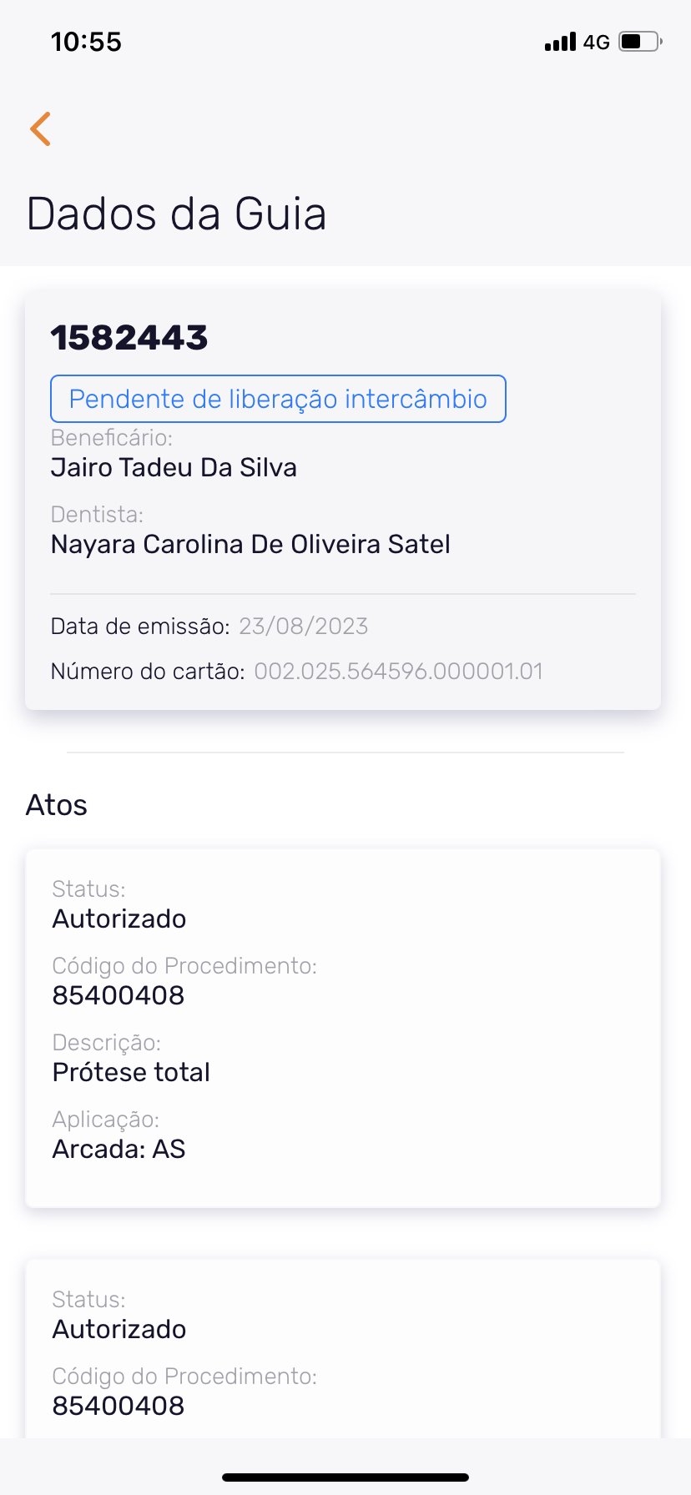
Task: Tap the emission date 23/08/2023
Action: (x=303, y=627)
